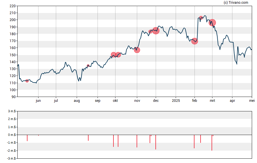Click the mid-August red transaction bar

(x=88, y=138)
